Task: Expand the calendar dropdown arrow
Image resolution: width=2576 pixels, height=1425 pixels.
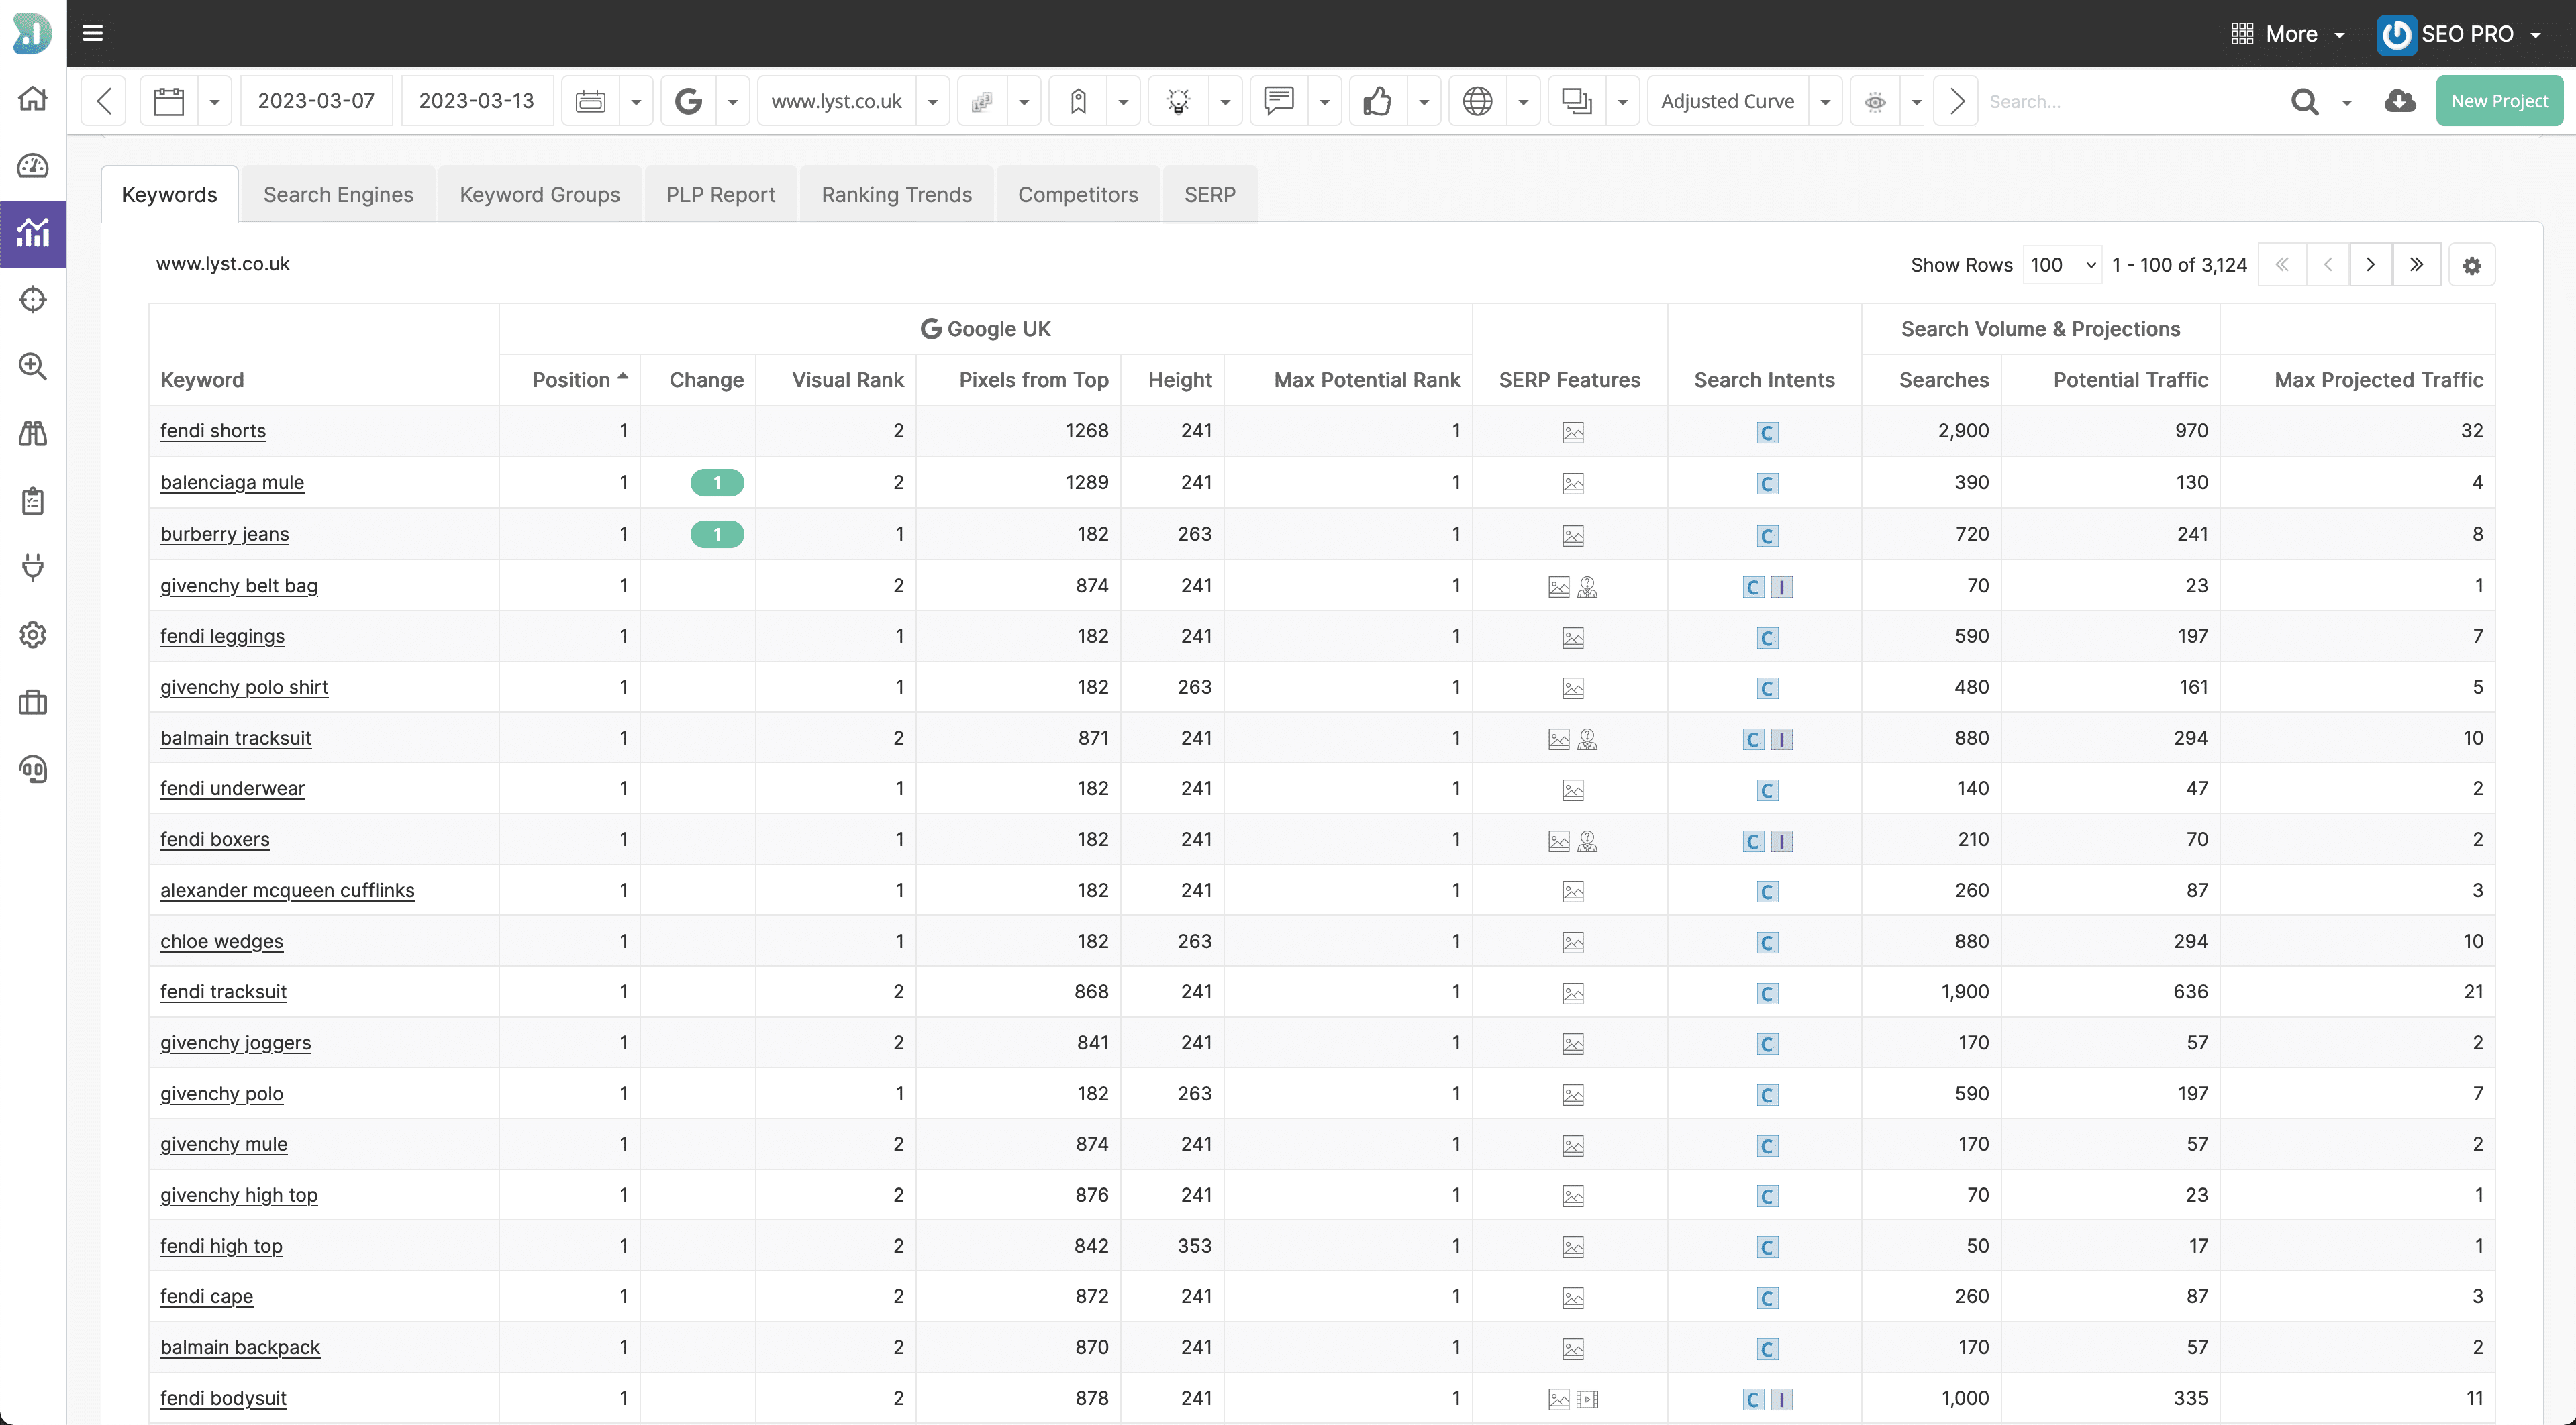Action: pyautogui.click(x=214, y=101)
